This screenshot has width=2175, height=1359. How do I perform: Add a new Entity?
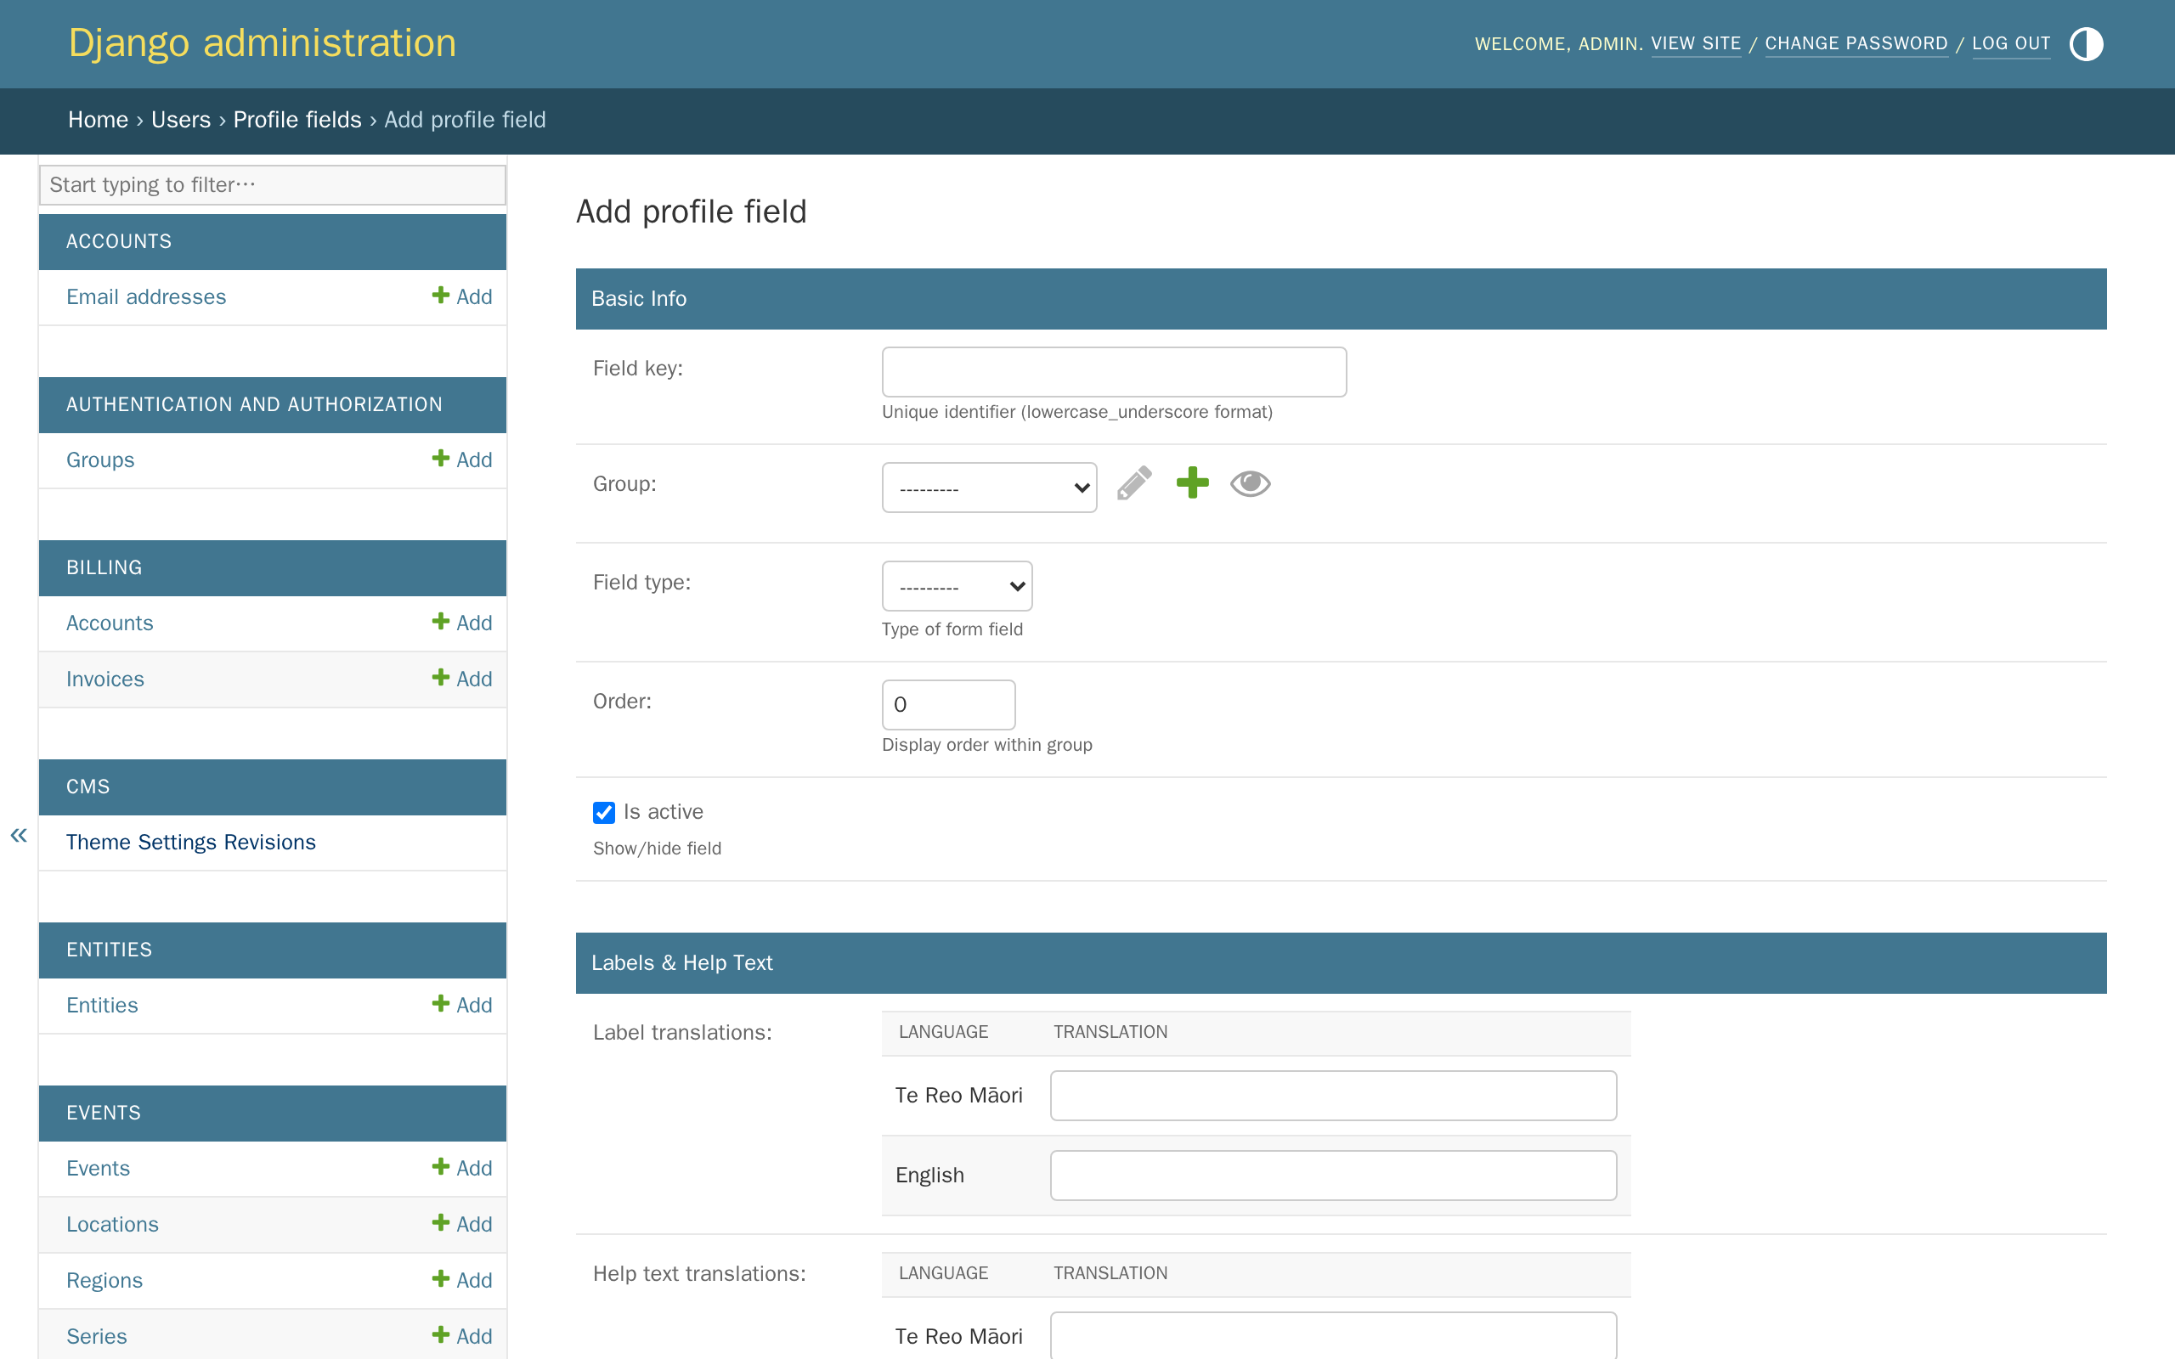point(462,1005)
